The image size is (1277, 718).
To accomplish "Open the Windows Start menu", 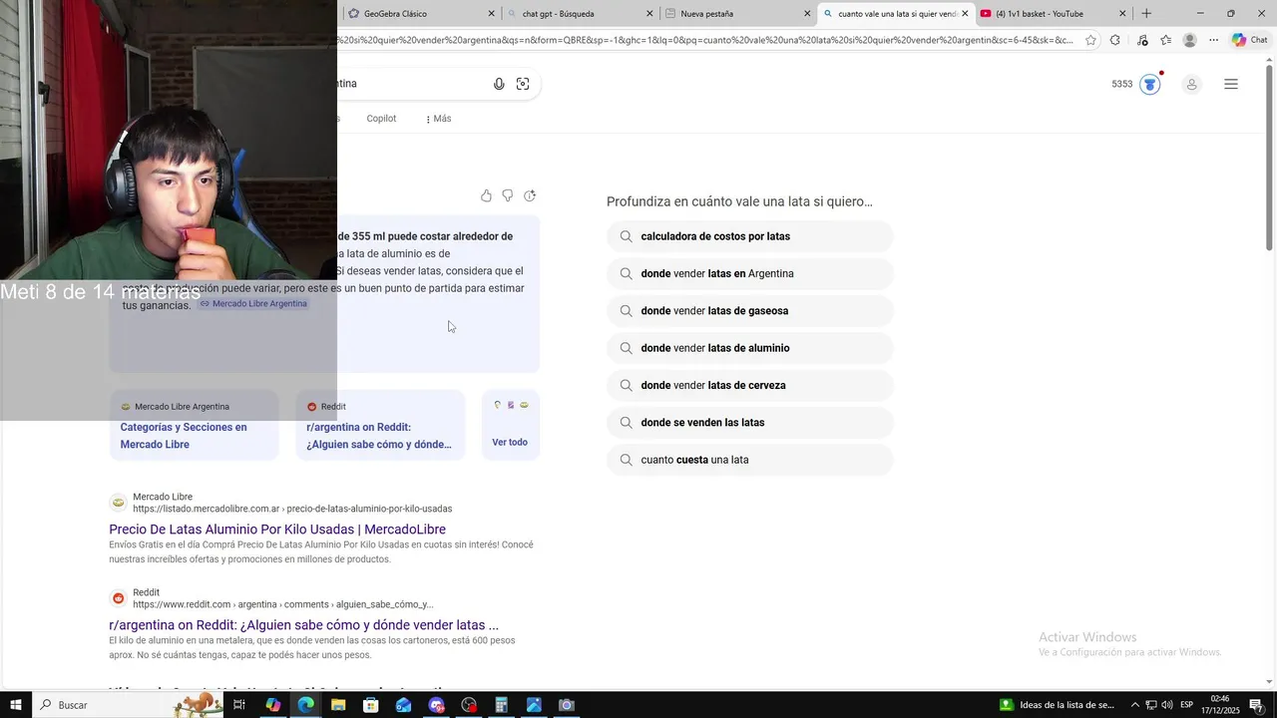I will click(x=15, y=705).
